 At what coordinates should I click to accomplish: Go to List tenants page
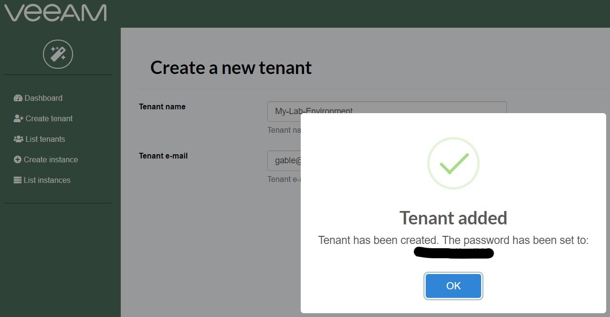40,139
